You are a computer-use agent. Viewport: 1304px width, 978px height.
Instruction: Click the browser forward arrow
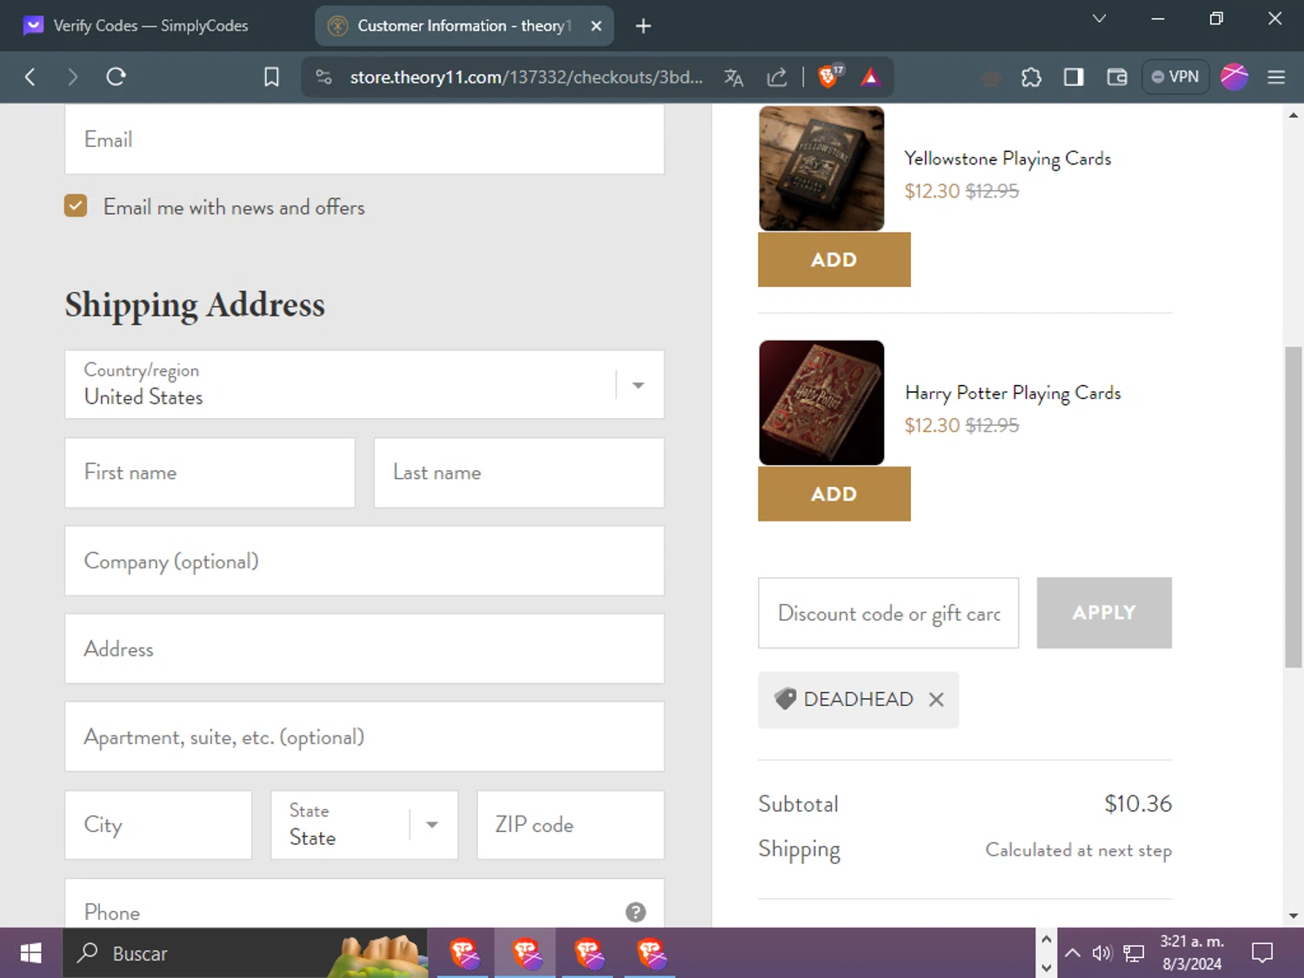[73, 77]
